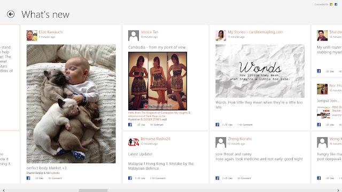Click the scrollbar left arrow
This screenshot has height=192, width=342.
[x=4, y=190]
